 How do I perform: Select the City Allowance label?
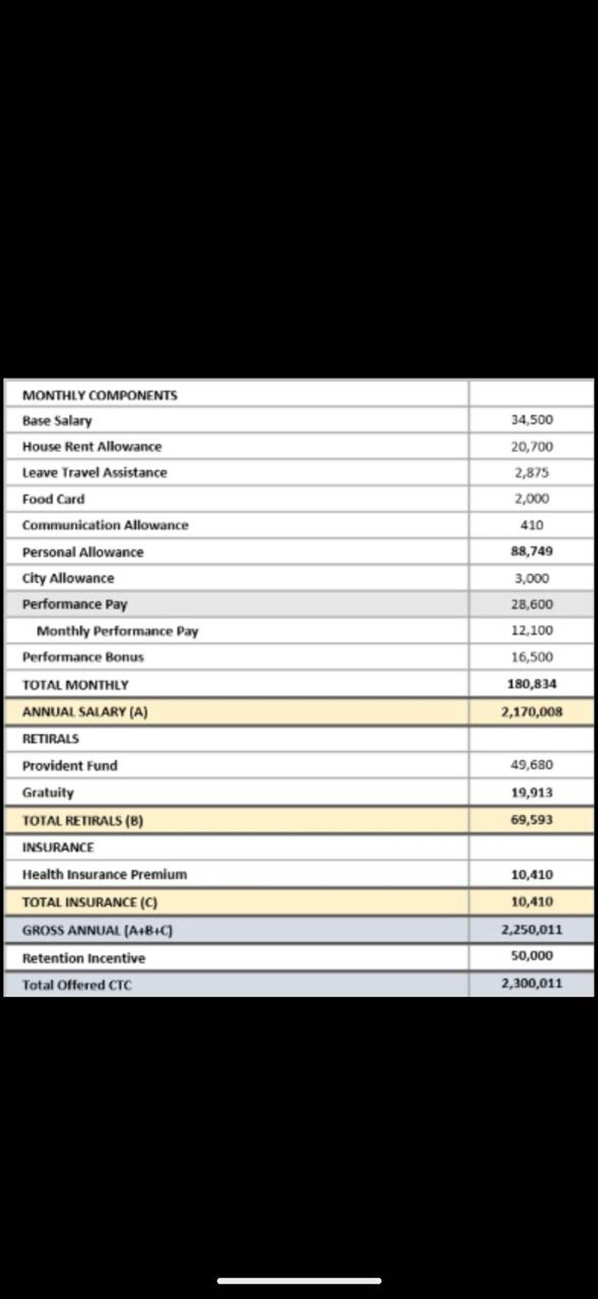click(68, 578)
